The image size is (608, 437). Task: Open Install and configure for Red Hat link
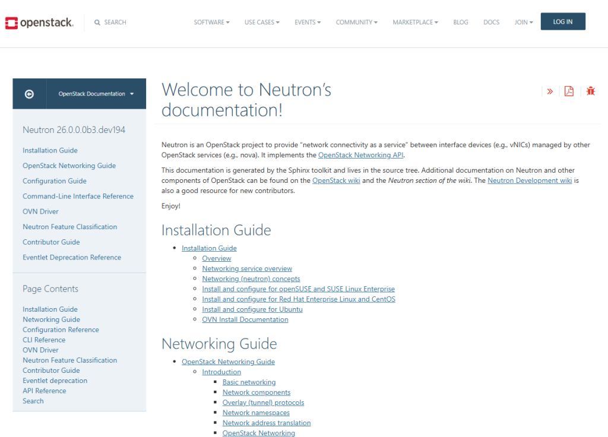tap(299, 299)
